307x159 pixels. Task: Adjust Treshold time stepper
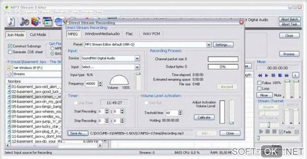coord(180,113)
